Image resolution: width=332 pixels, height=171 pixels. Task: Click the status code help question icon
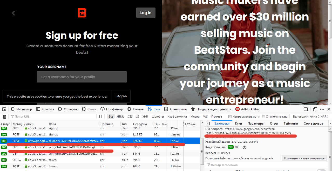[244, 147]
